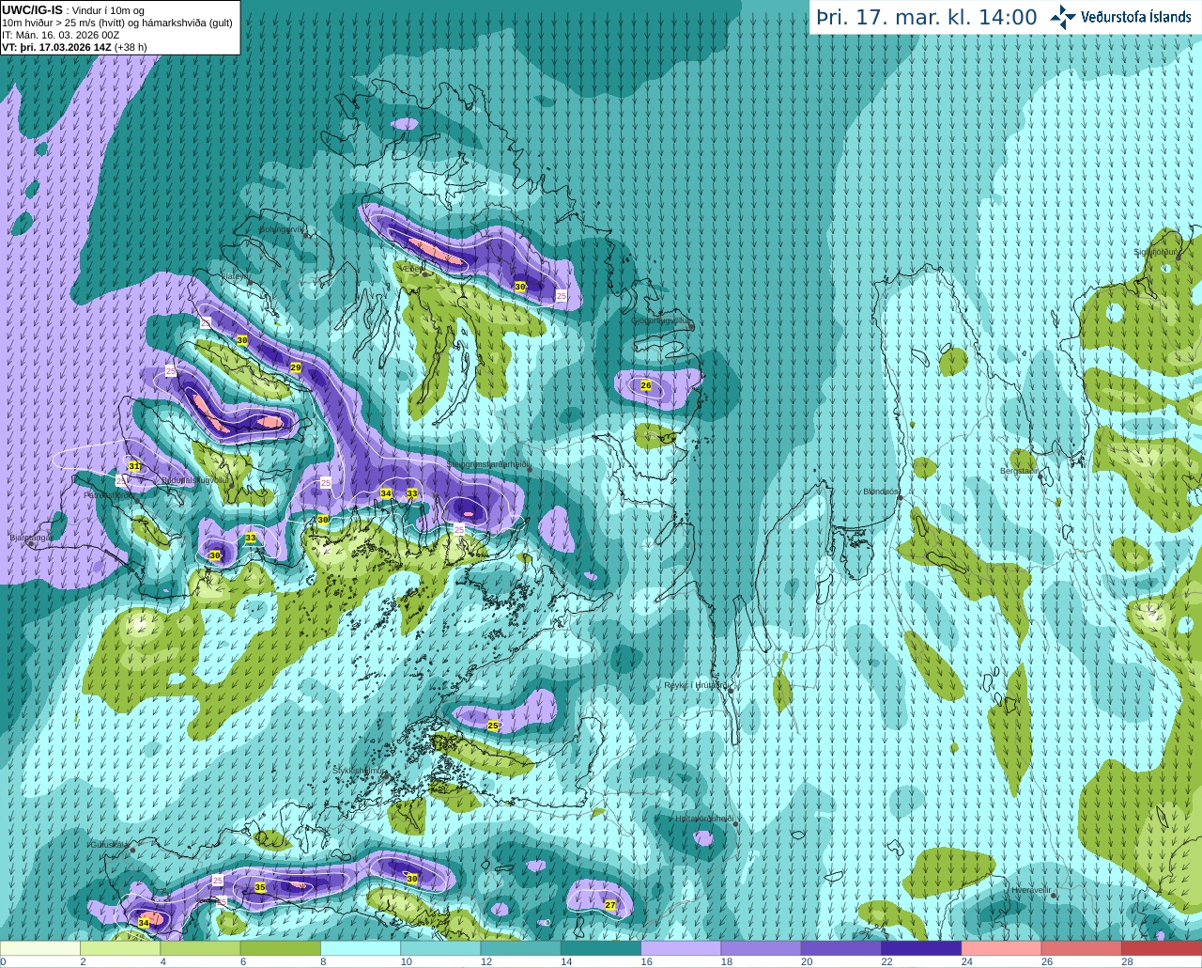Click the Blönduós station label
The image size is (1202, 968).
(x=881, y=492)
